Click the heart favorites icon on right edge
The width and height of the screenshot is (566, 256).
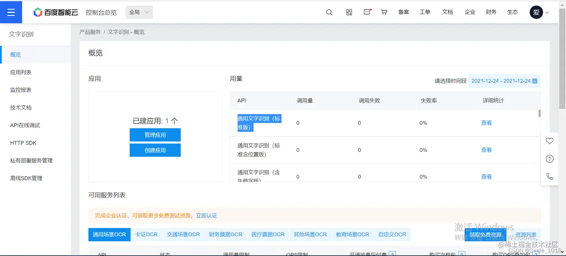(x=549, y=141)
